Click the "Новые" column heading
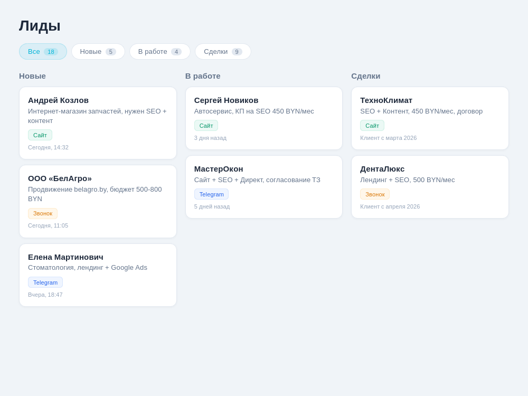This screenshot has width=528, height=396. click(32, 76)
